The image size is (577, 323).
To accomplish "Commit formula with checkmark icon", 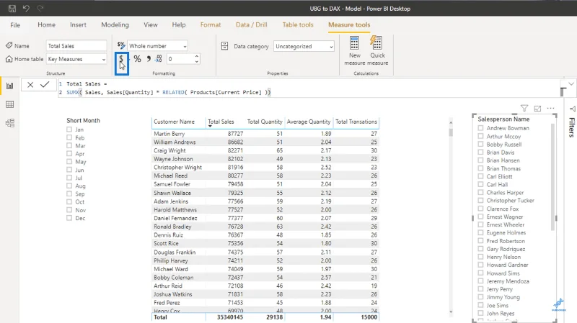I will coord(45,85).
